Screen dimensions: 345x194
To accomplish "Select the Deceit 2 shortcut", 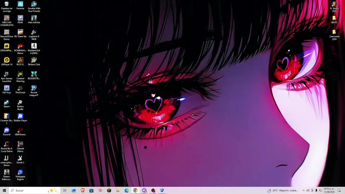I will tap(20, 160).
